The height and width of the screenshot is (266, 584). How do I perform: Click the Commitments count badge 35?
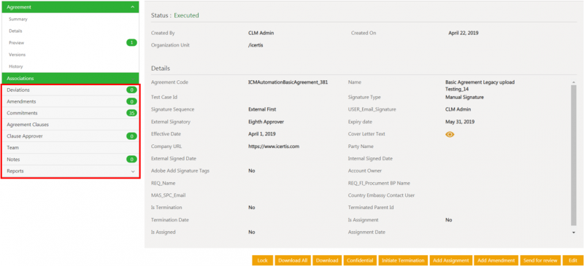131,113
